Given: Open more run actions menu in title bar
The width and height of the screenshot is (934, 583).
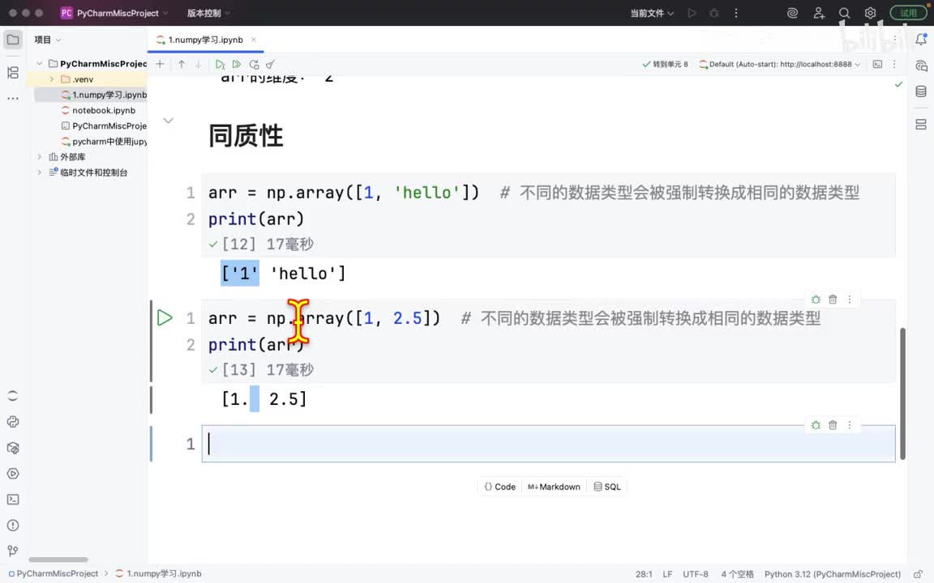Looking at the screenshot, I should pos(736,13).
